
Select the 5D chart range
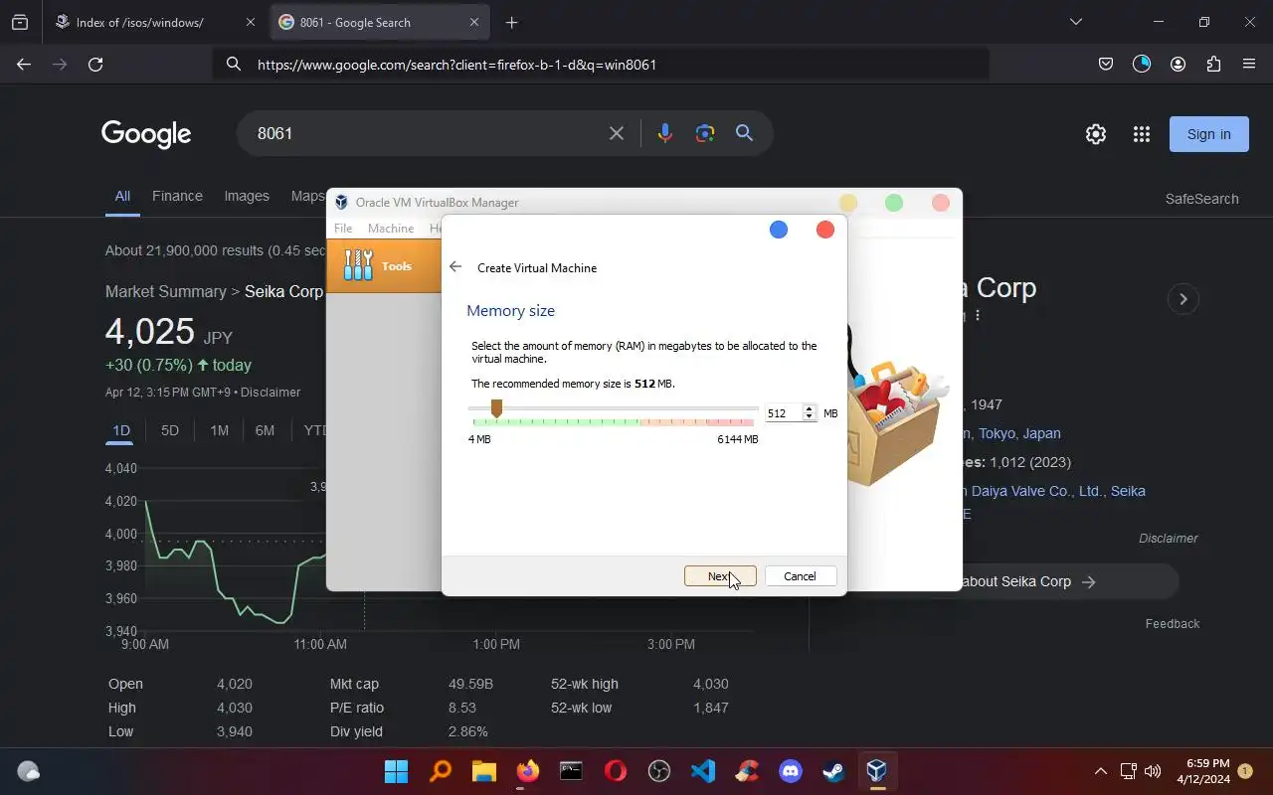click(x=170, y=430)
